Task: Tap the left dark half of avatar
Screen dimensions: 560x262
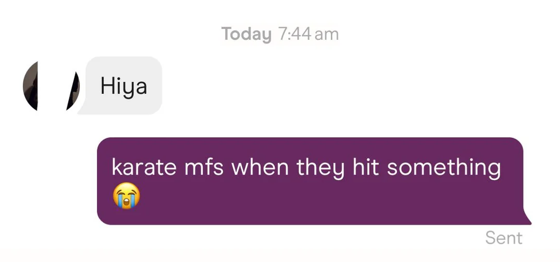Action: click(30, 86)
